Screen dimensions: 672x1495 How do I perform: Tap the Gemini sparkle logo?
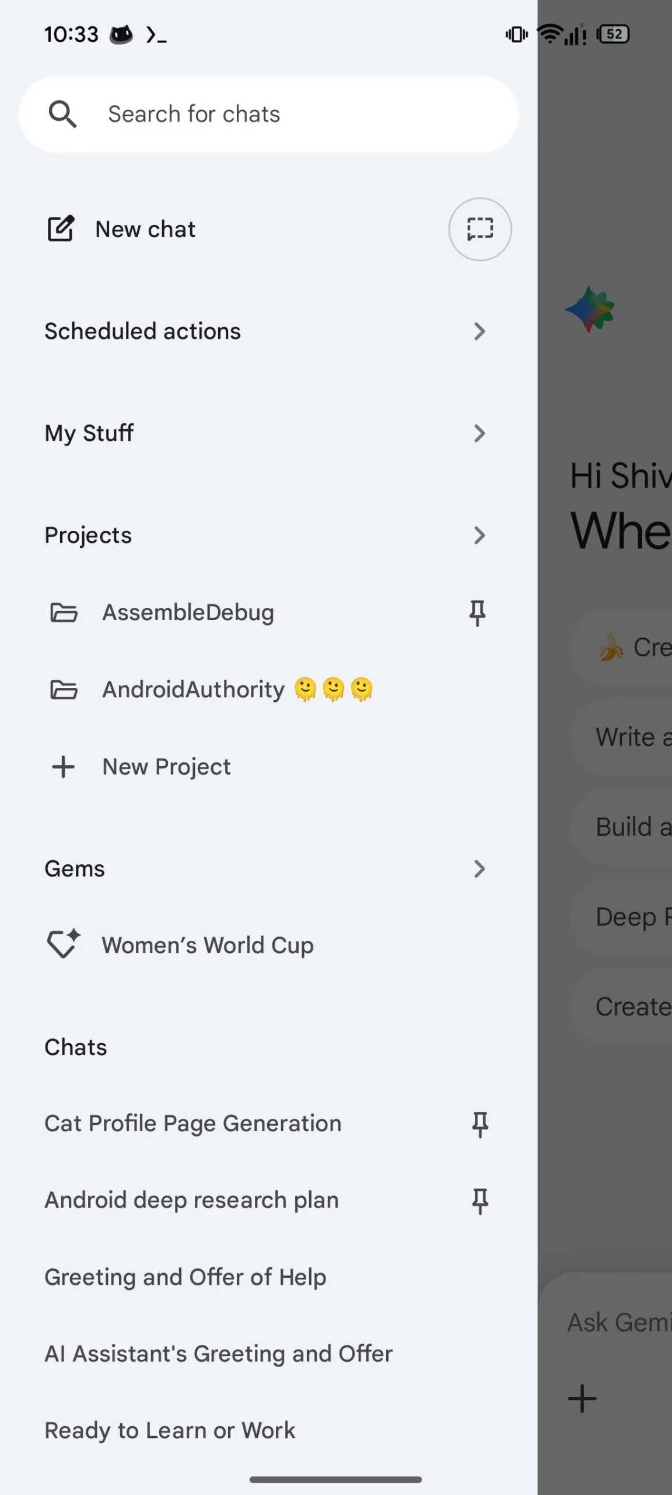point(590,309)
